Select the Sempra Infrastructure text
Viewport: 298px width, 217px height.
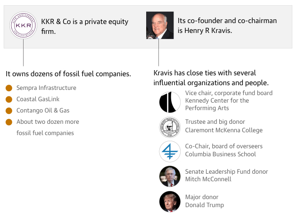pos(46,88)
